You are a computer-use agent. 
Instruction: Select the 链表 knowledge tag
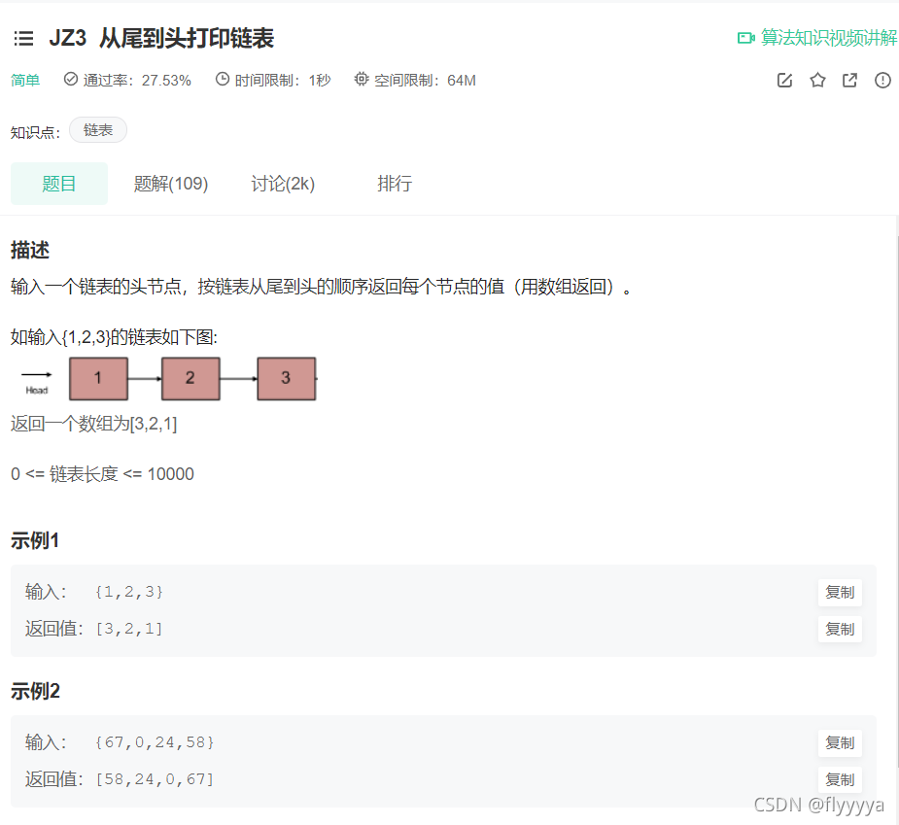(98, 130)
